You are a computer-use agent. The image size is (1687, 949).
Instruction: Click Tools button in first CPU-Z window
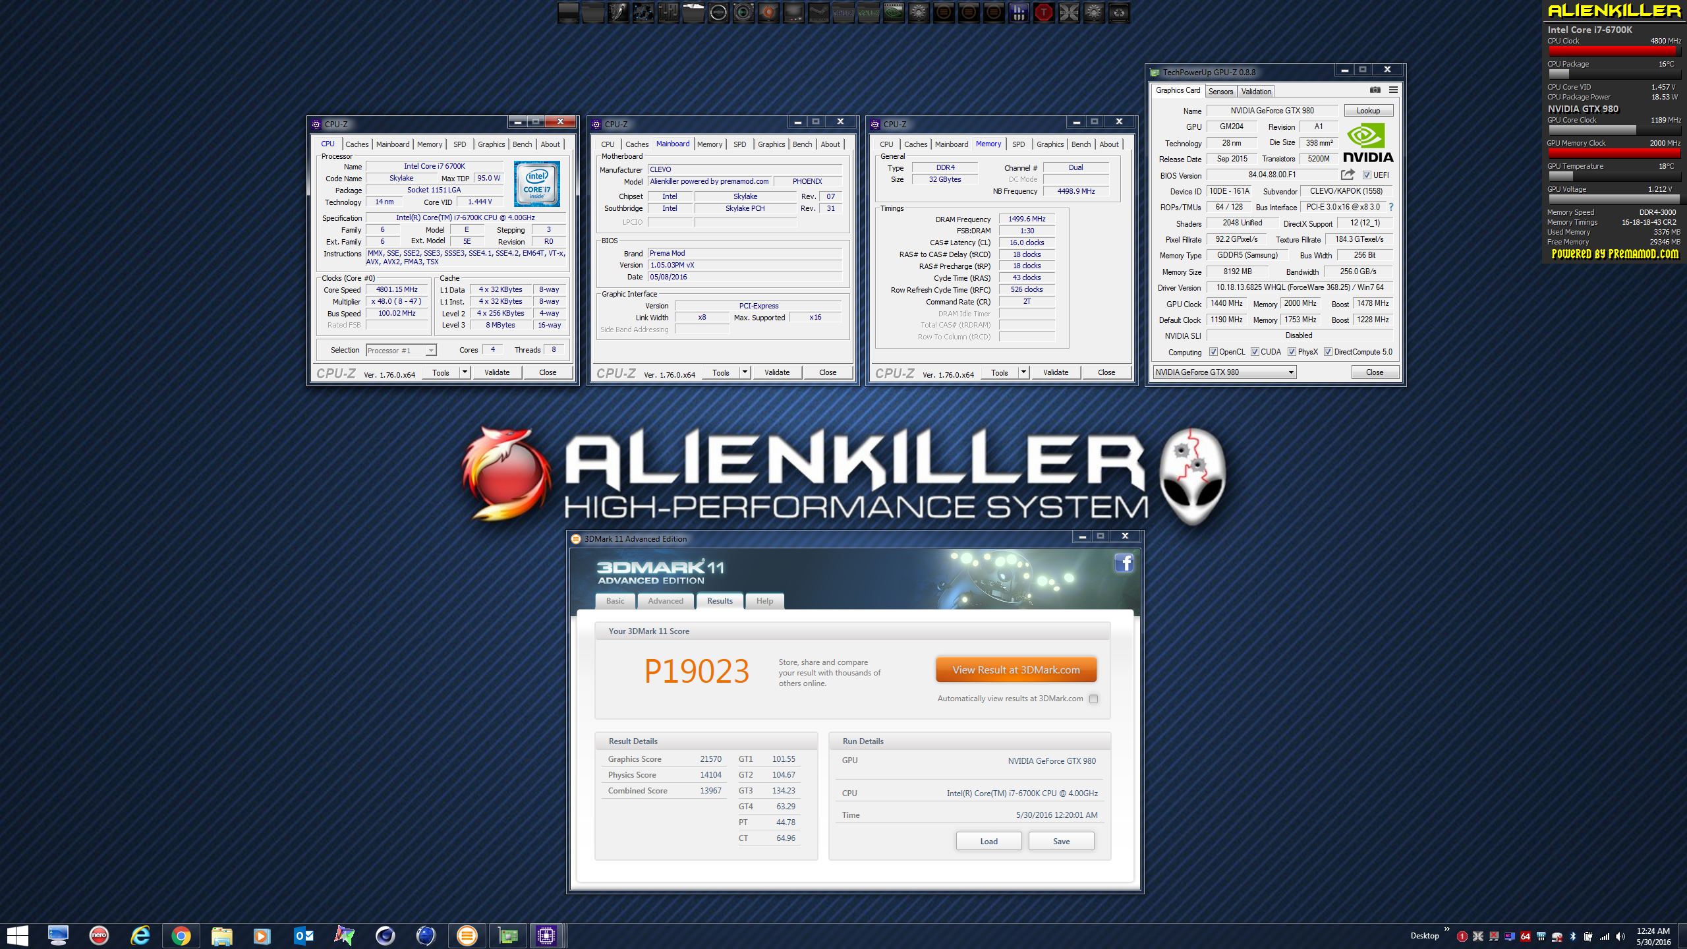(x=441, y=372)
